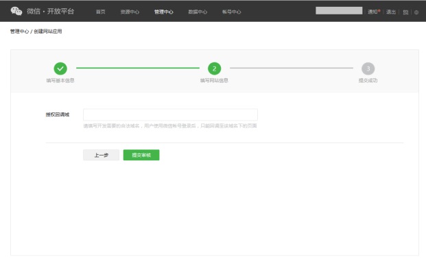This screenshot has width=426, height=274.
Task: Go to 数据中心 navigation item
Action: tap(198, 12)
